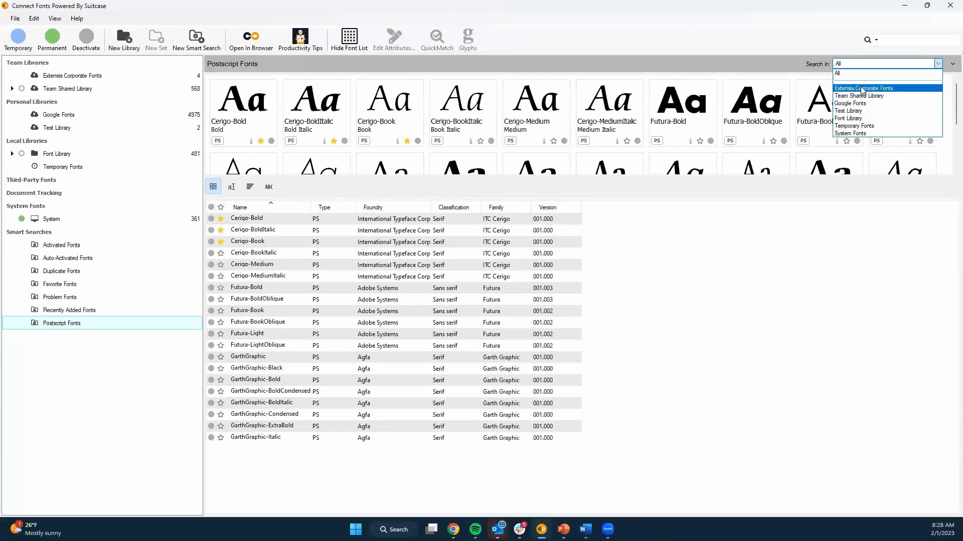
Task: Open the Edit menu
Action: click(x=34, y=19)
